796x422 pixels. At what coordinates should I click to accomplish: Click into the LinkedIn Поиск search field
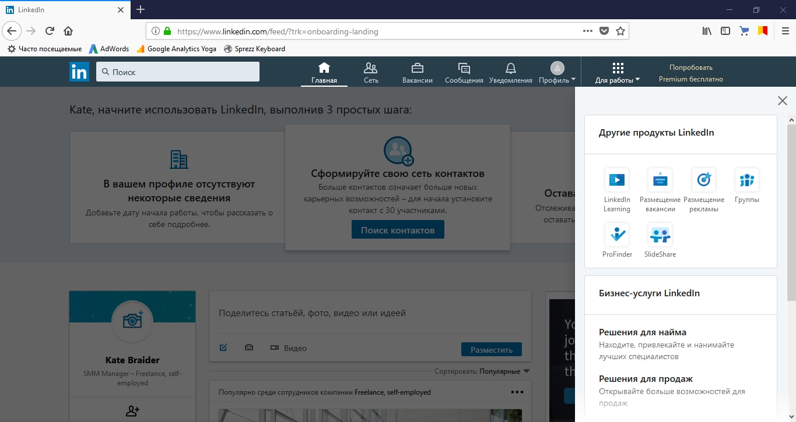[x=178, y=72]
